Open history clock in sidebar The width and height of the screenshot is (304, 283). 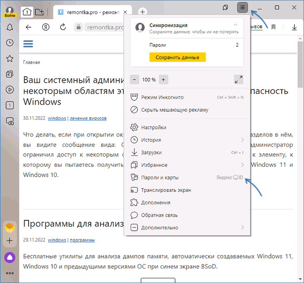[10, 43]
